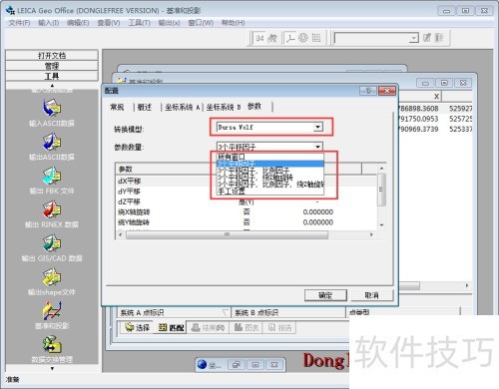Click scroll-down arrow of parameter list

coord(381,225)
